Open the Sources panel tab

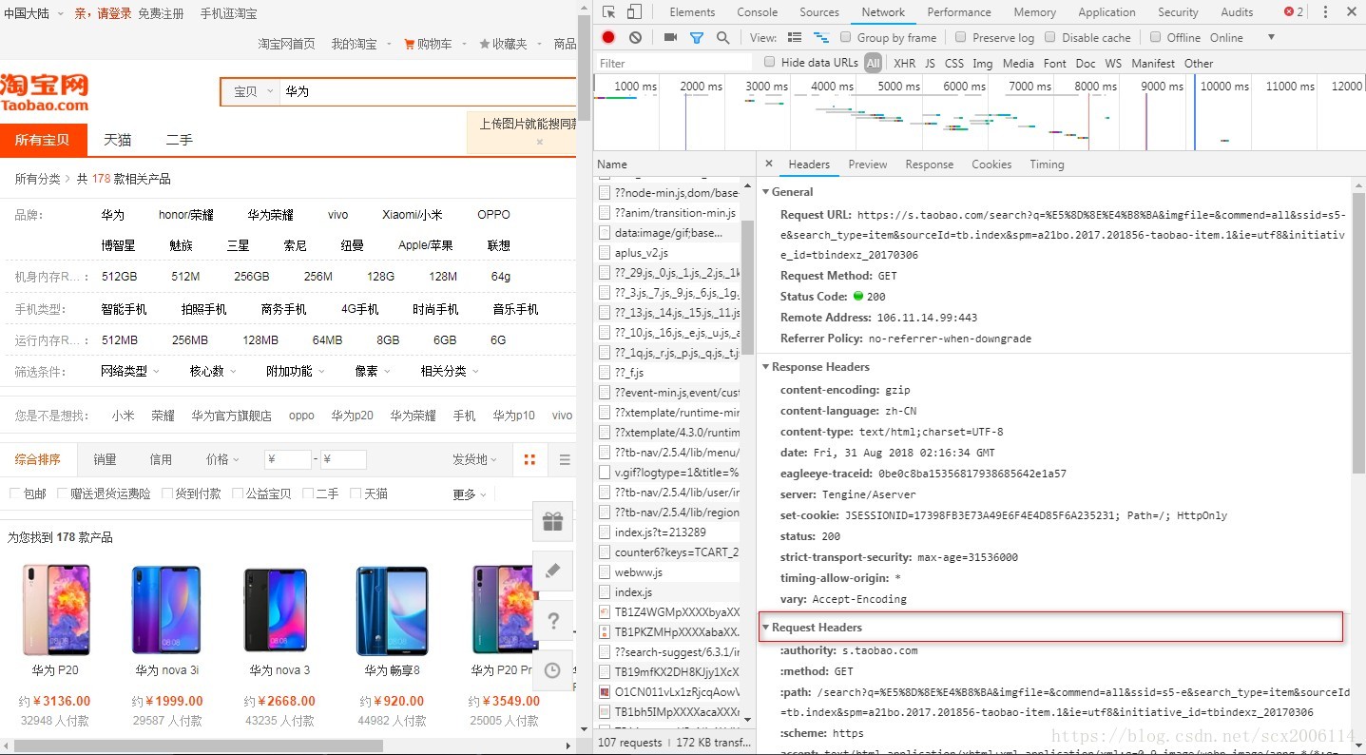[819, 12]
